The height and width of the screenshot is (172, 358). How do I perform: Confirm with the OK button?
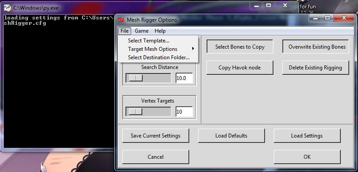tap(307, 157)
